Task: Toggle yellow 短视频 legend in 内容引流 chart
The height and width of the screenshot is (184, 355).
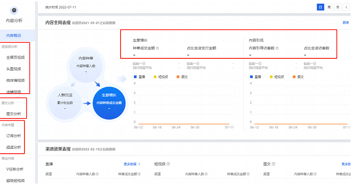Action: pyautogui.click(x=277, y=77)
